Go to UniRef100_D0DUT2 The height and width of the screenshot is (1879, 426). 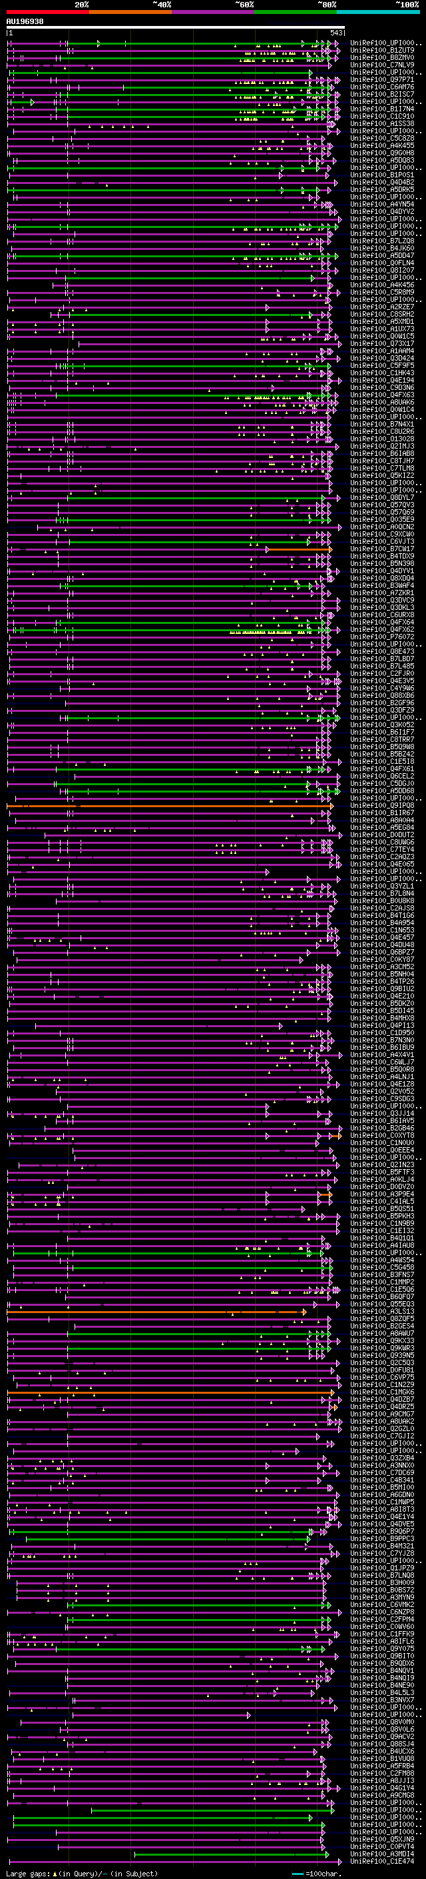pyautogui.click(x=382, y=835)
